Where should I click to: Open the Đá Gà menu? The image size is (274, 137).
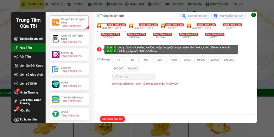195,4
